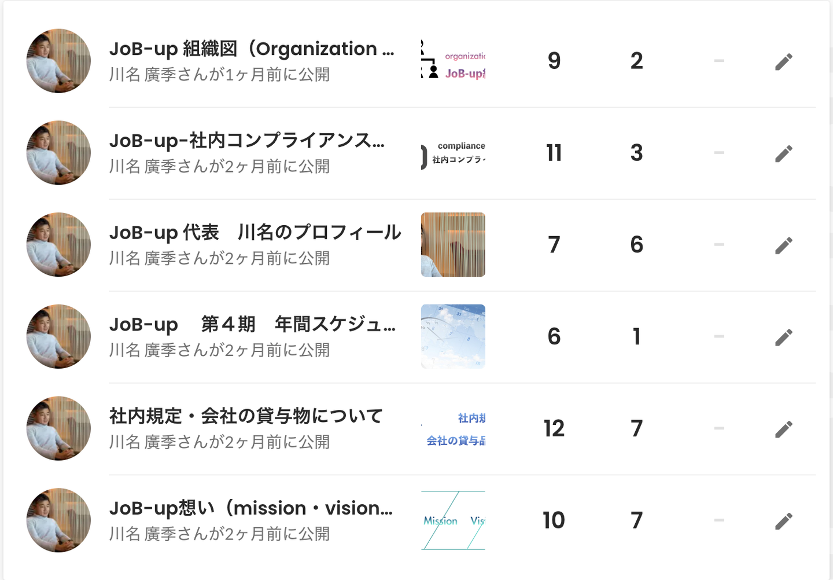The image size is (833, 580).
Task: Click author avatar beside JoB-up 組織図
Action: pyautogui.click(x=58, y=61)
